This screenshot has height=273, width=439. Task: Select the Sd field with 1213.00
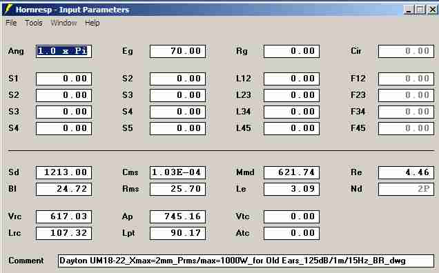pos(64,172)
